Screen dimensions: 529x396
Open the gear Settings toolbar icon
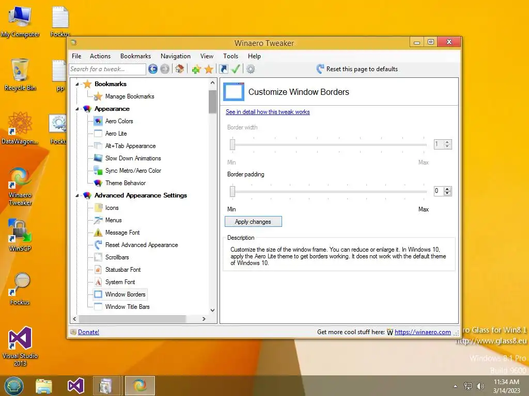pos(251,69)
